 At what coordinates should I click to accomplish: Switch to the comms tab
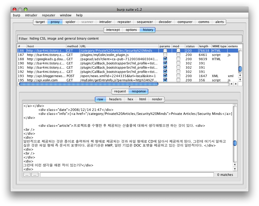(204, 22)
